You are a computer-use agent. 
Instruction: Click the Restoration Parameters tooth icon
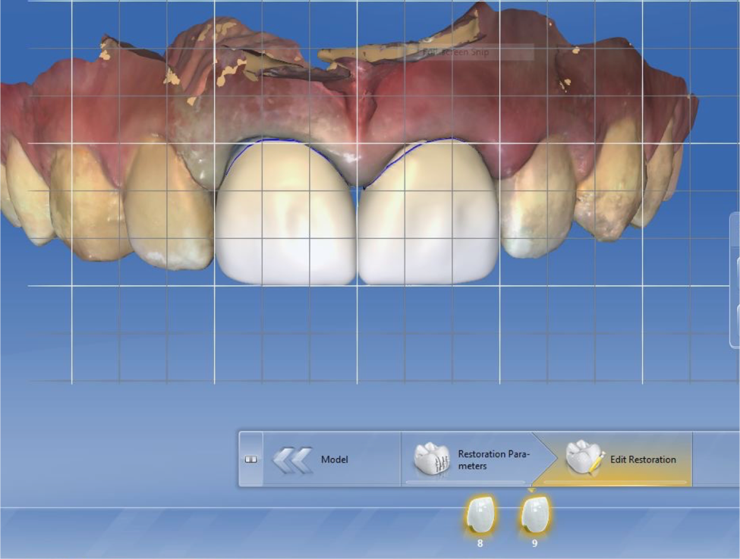[432, 458]
